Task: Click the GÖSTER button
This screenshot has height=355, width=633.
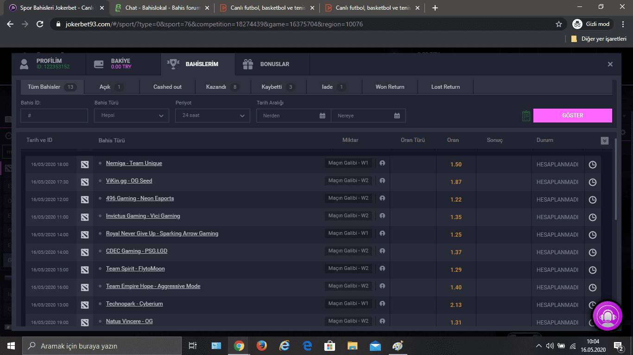Action: point(573,116)
